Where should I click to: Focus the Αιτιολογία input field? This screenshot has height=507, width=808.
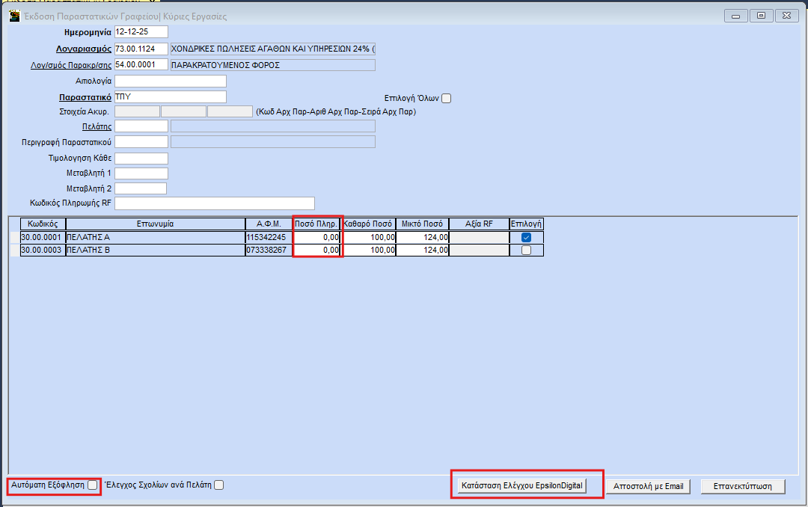coord(170,81)
